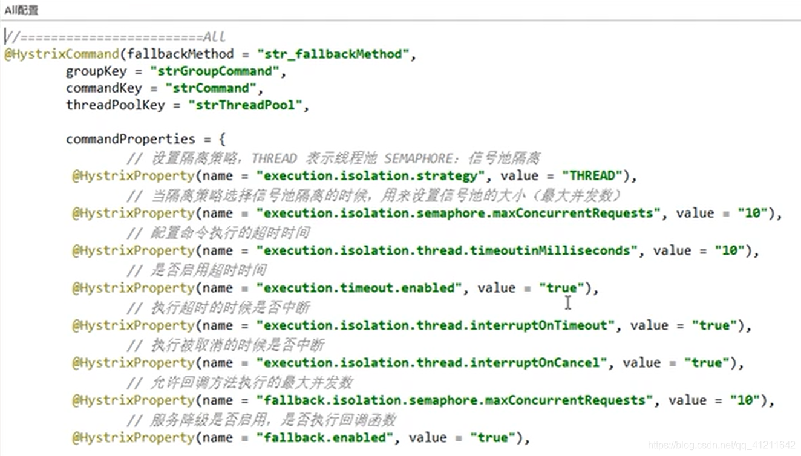Click "10" value of fallback maxConcurrentRequests

pos(745,401)
